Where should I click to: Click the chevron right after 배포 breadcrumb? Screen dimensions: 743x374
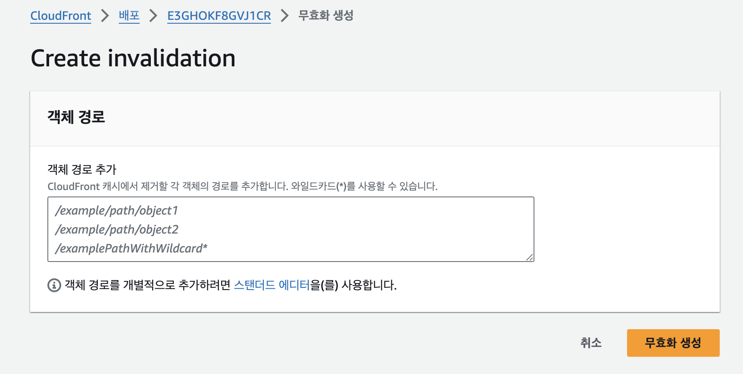coord(153,16)
